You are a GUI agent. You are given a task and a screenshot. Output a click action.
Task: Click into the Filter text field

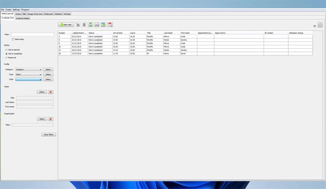point(33,34)
